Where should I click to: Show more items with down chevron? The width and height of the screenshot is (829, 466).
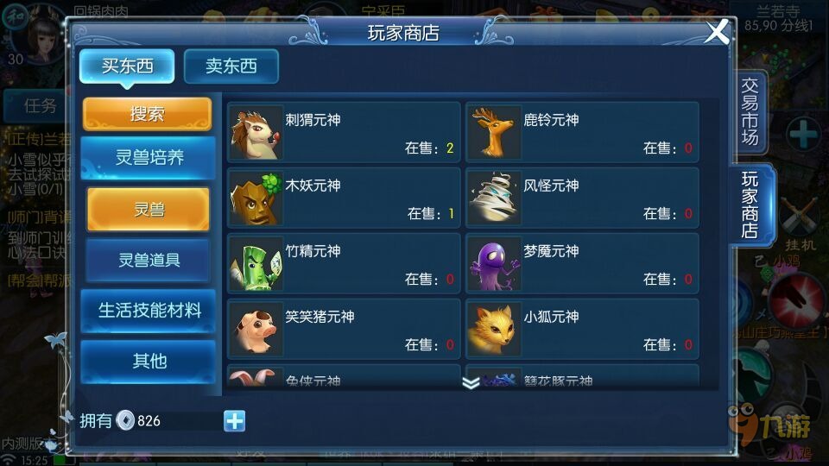click(x=471, y=382)
